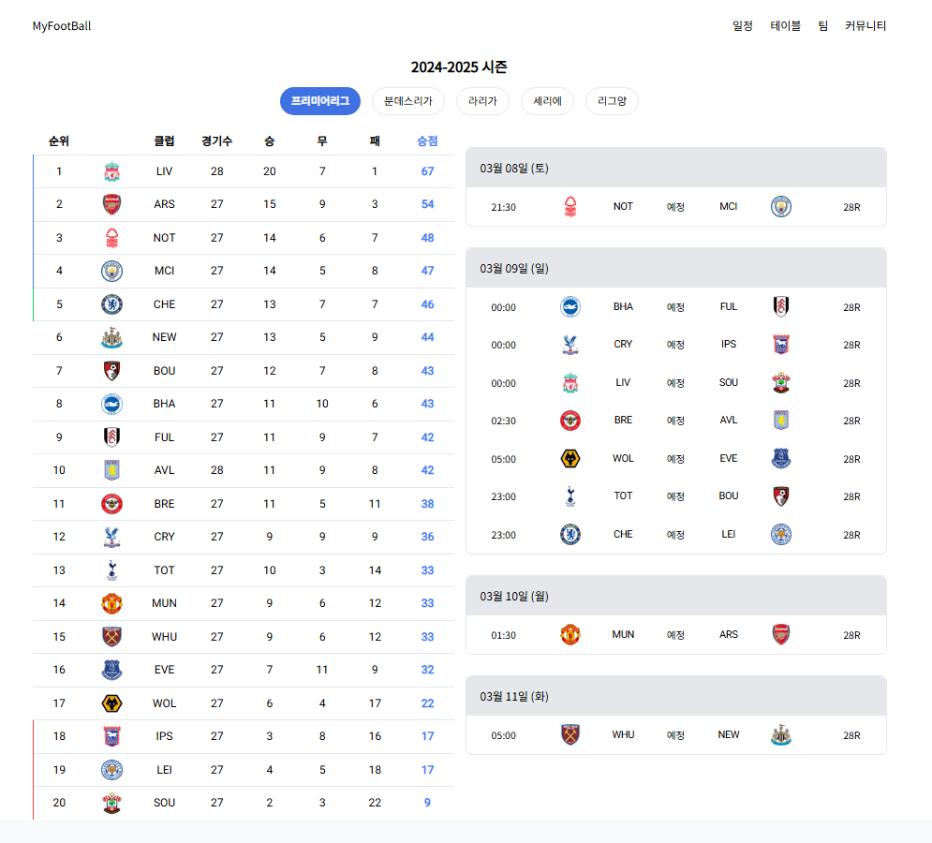Select Wolves logo in the 05:00 fixture
Viewport: 932px width, 843px height.
point(570,459)
